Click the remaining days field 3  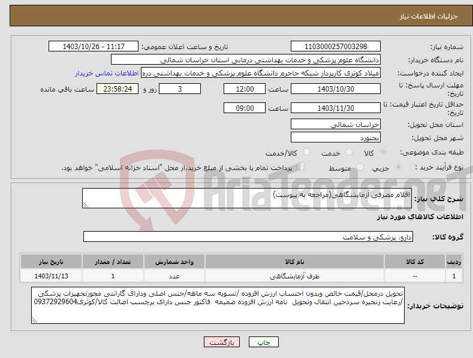180,89
